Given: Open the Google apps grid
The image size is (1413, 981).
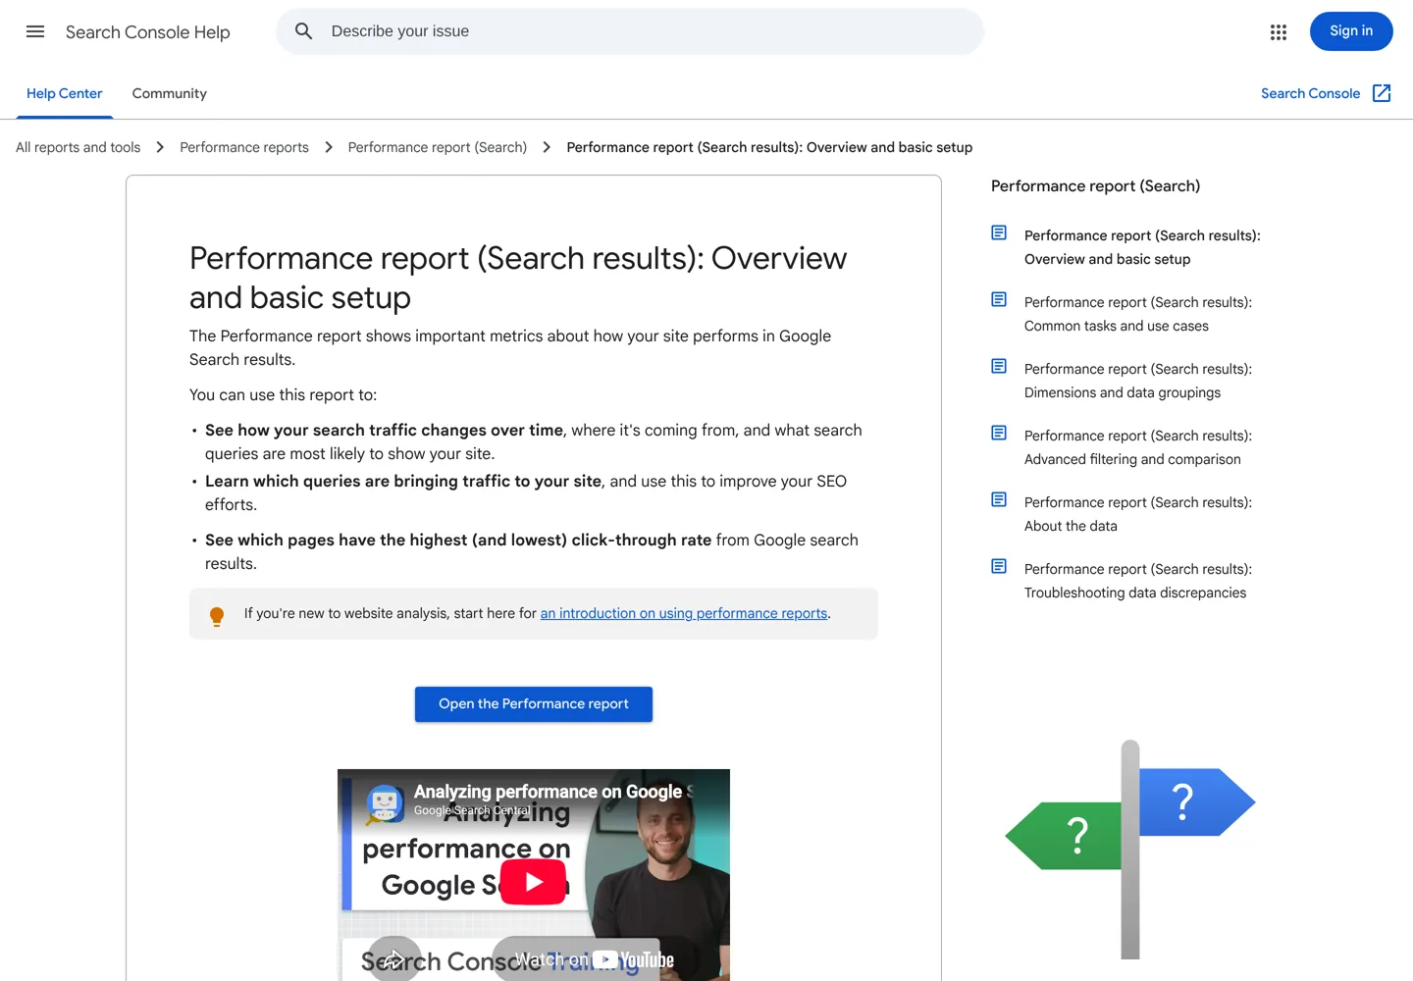Looking at the screenshot, I should pyautogui.click(x=1278, y=32).
